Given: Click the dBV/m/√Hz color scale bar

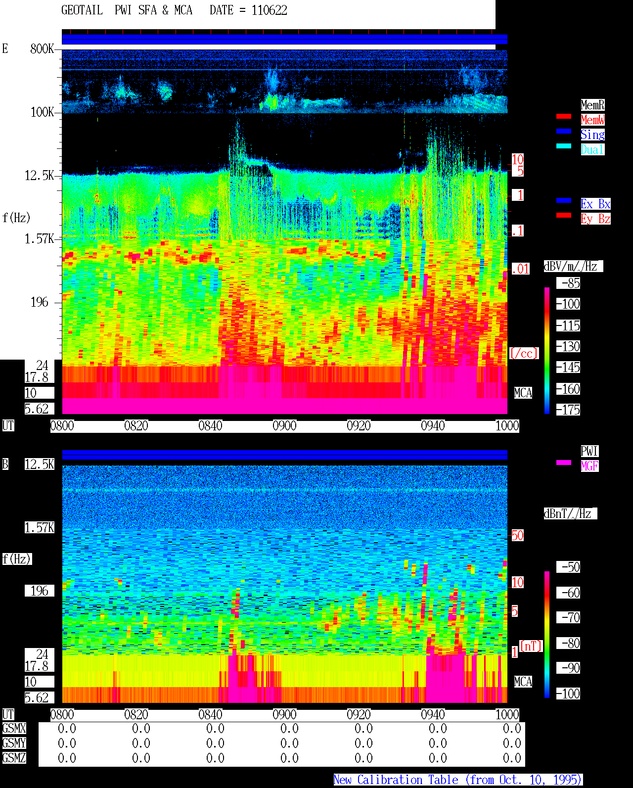Looking at the screenshot, I should click(x=547, y=350).
